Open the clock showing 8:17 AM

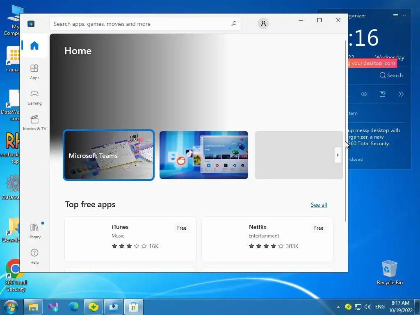point(400,307)
